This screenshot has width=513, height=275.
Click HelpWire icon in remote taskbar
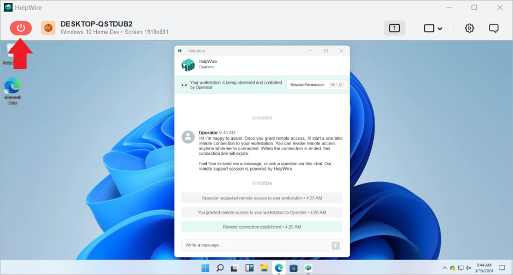pyautogui.click(x=309, y=268)
